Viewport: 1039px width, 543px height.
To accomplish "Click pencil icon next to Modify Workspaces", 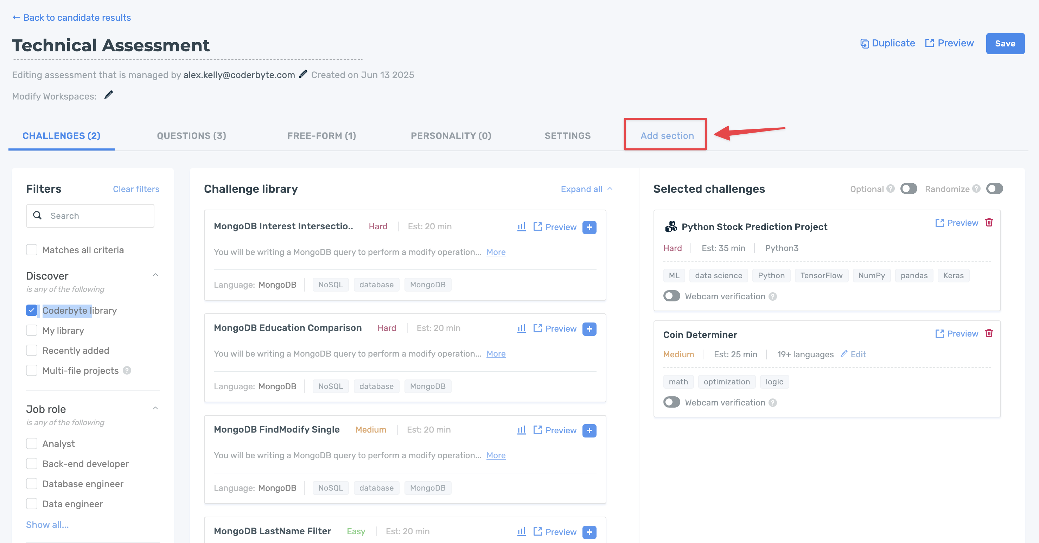I will click(x=108, y=95).
